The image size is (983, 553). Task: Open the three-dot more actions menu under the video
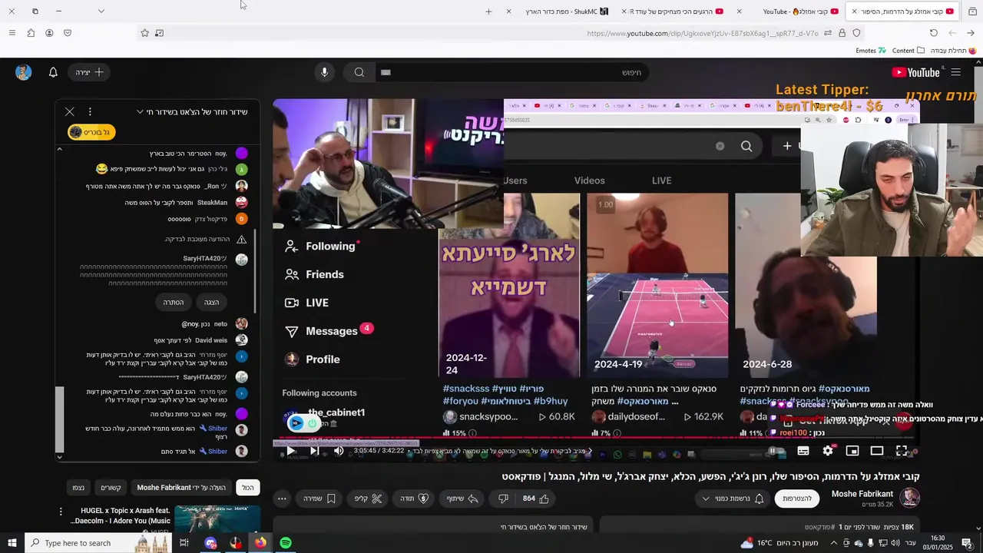tap(282, 498)
